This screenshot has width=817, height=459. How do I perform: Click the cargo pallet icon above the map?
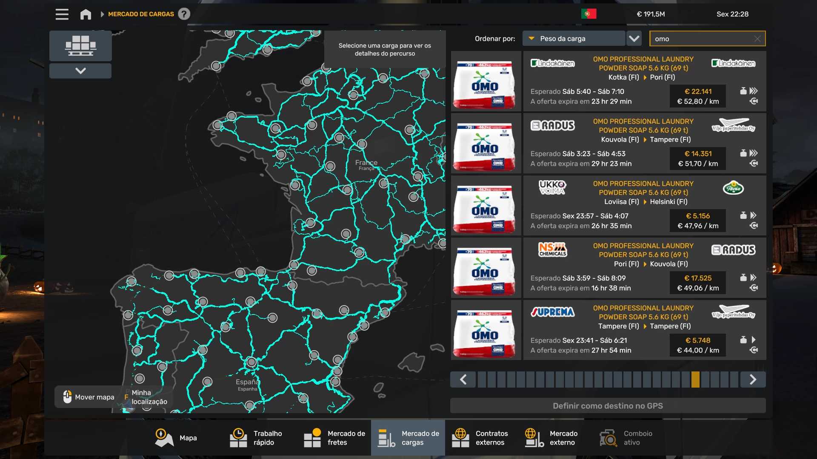[x=80, y=45]
